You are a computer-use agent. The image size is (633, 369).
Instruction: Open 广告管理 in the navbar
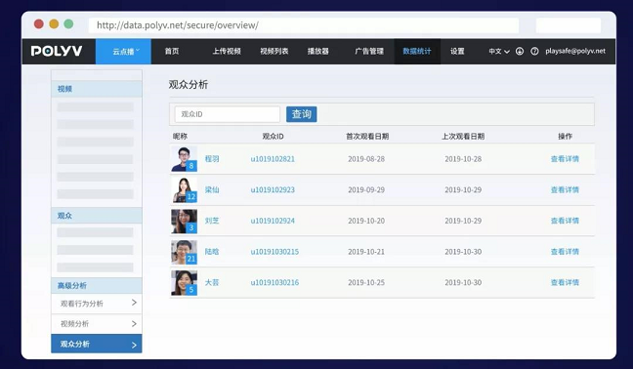tap(369, 51)
